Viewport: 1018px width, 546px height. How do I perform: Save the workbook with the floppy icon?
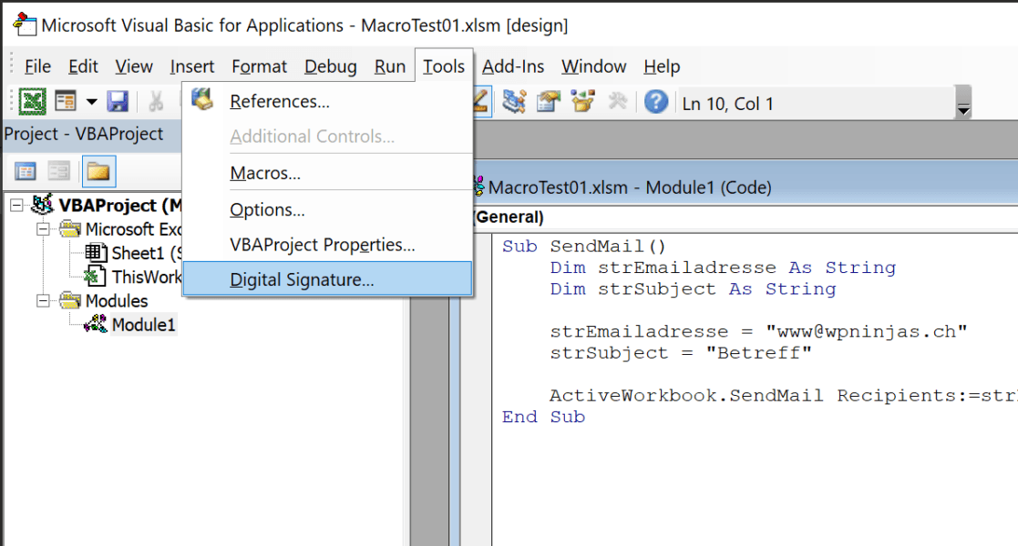coord(118,102)
